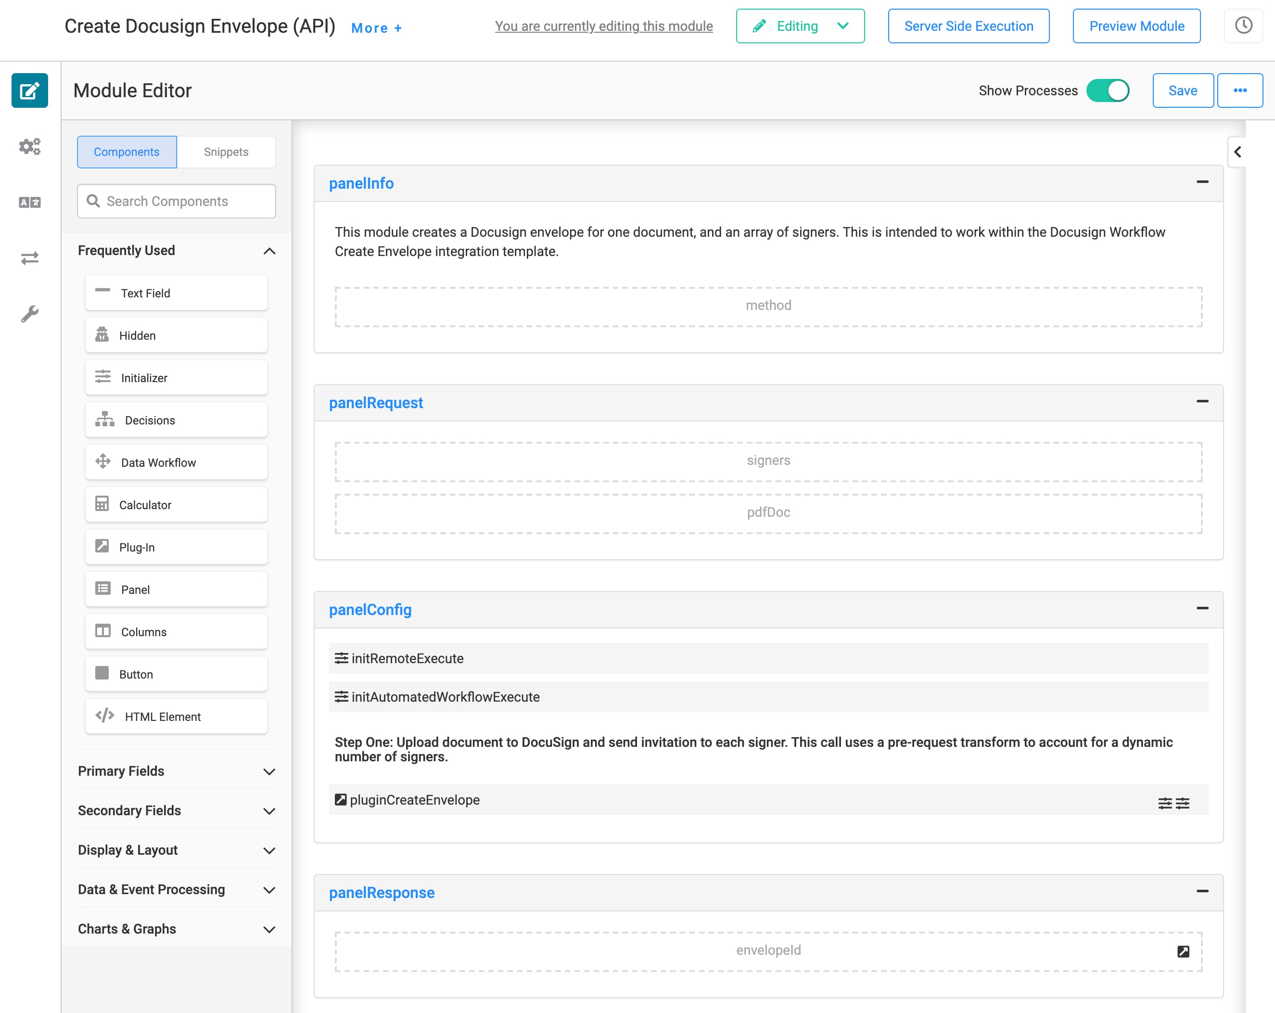
Task: Collapse the panelRequest panel
Action: pos(1202,401)
